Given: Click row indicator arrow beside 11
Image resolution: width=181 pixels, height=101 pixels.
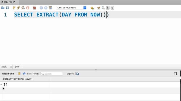Looking at the screenshot, I should click(x=1, y=85).
